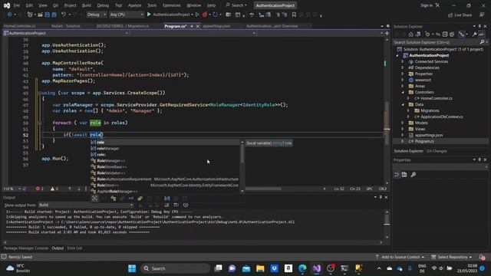
Task: Click the Hot Reload flame icon
Action: point(205,15)
